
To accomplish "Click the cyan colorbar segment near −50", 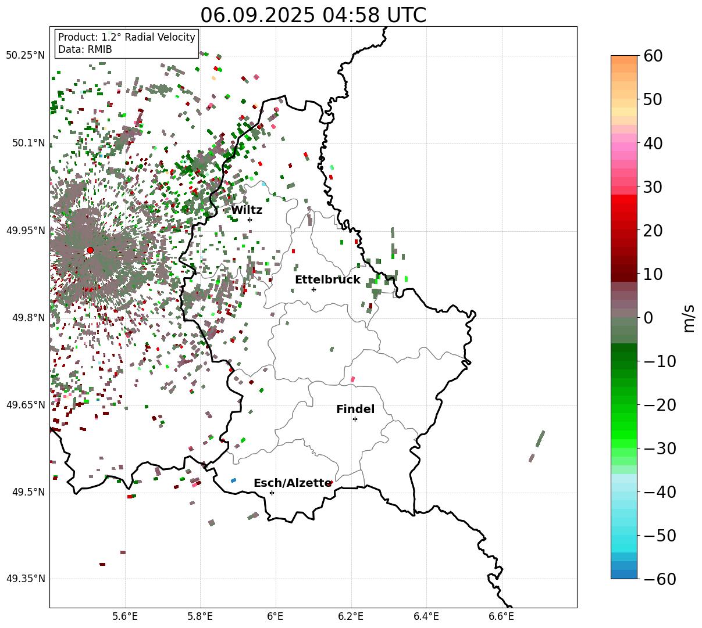I will pyautogui.click(x=624, y=540).
